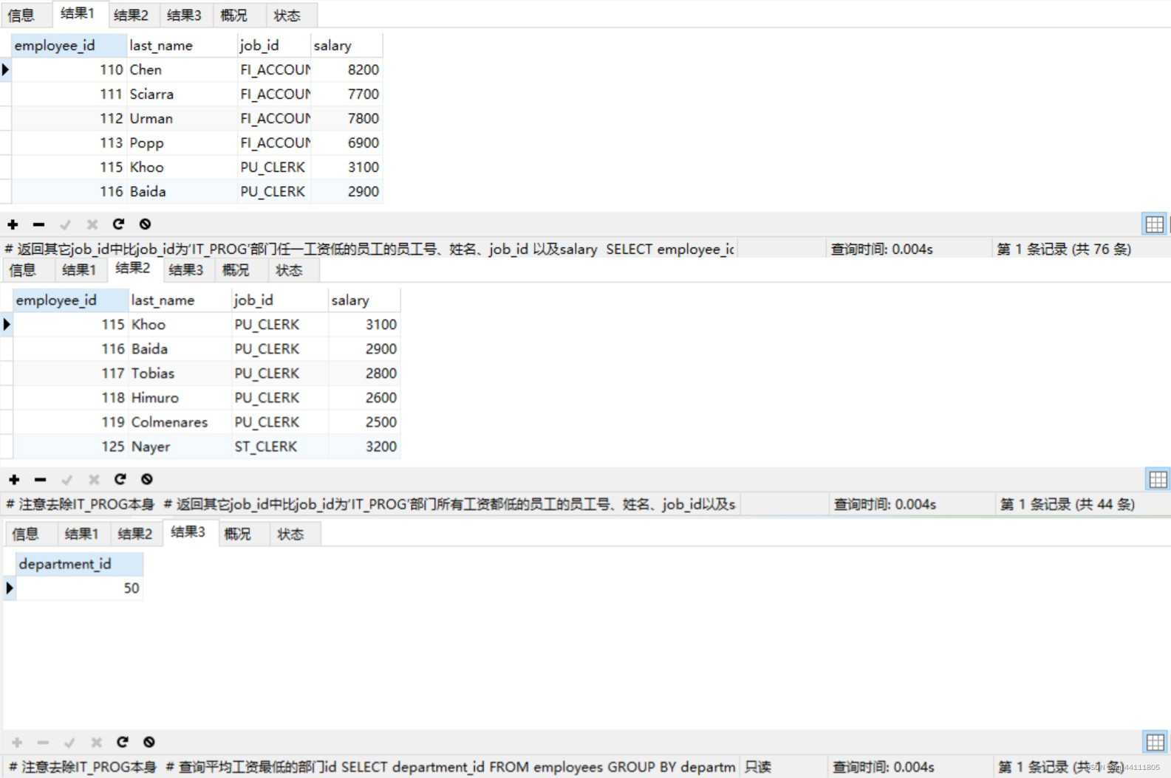The image size is (1171, 778).
Task: Select the cell with last name Tobias
Action: (180, 373)
